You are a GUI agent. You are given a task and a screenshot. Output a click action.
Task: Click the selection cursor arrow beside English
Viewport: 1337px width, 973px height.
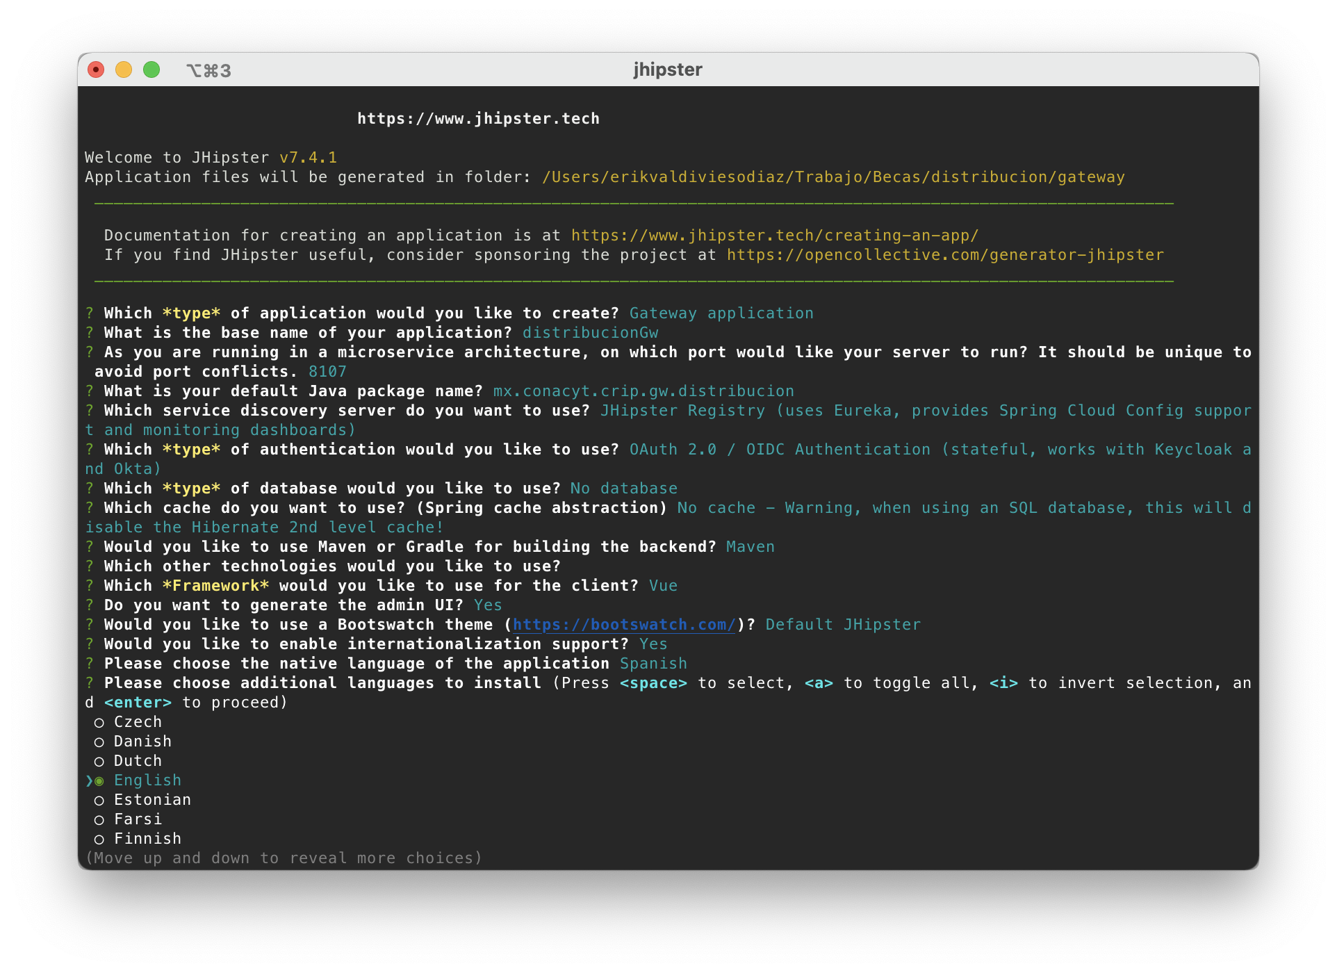point(89,781)
